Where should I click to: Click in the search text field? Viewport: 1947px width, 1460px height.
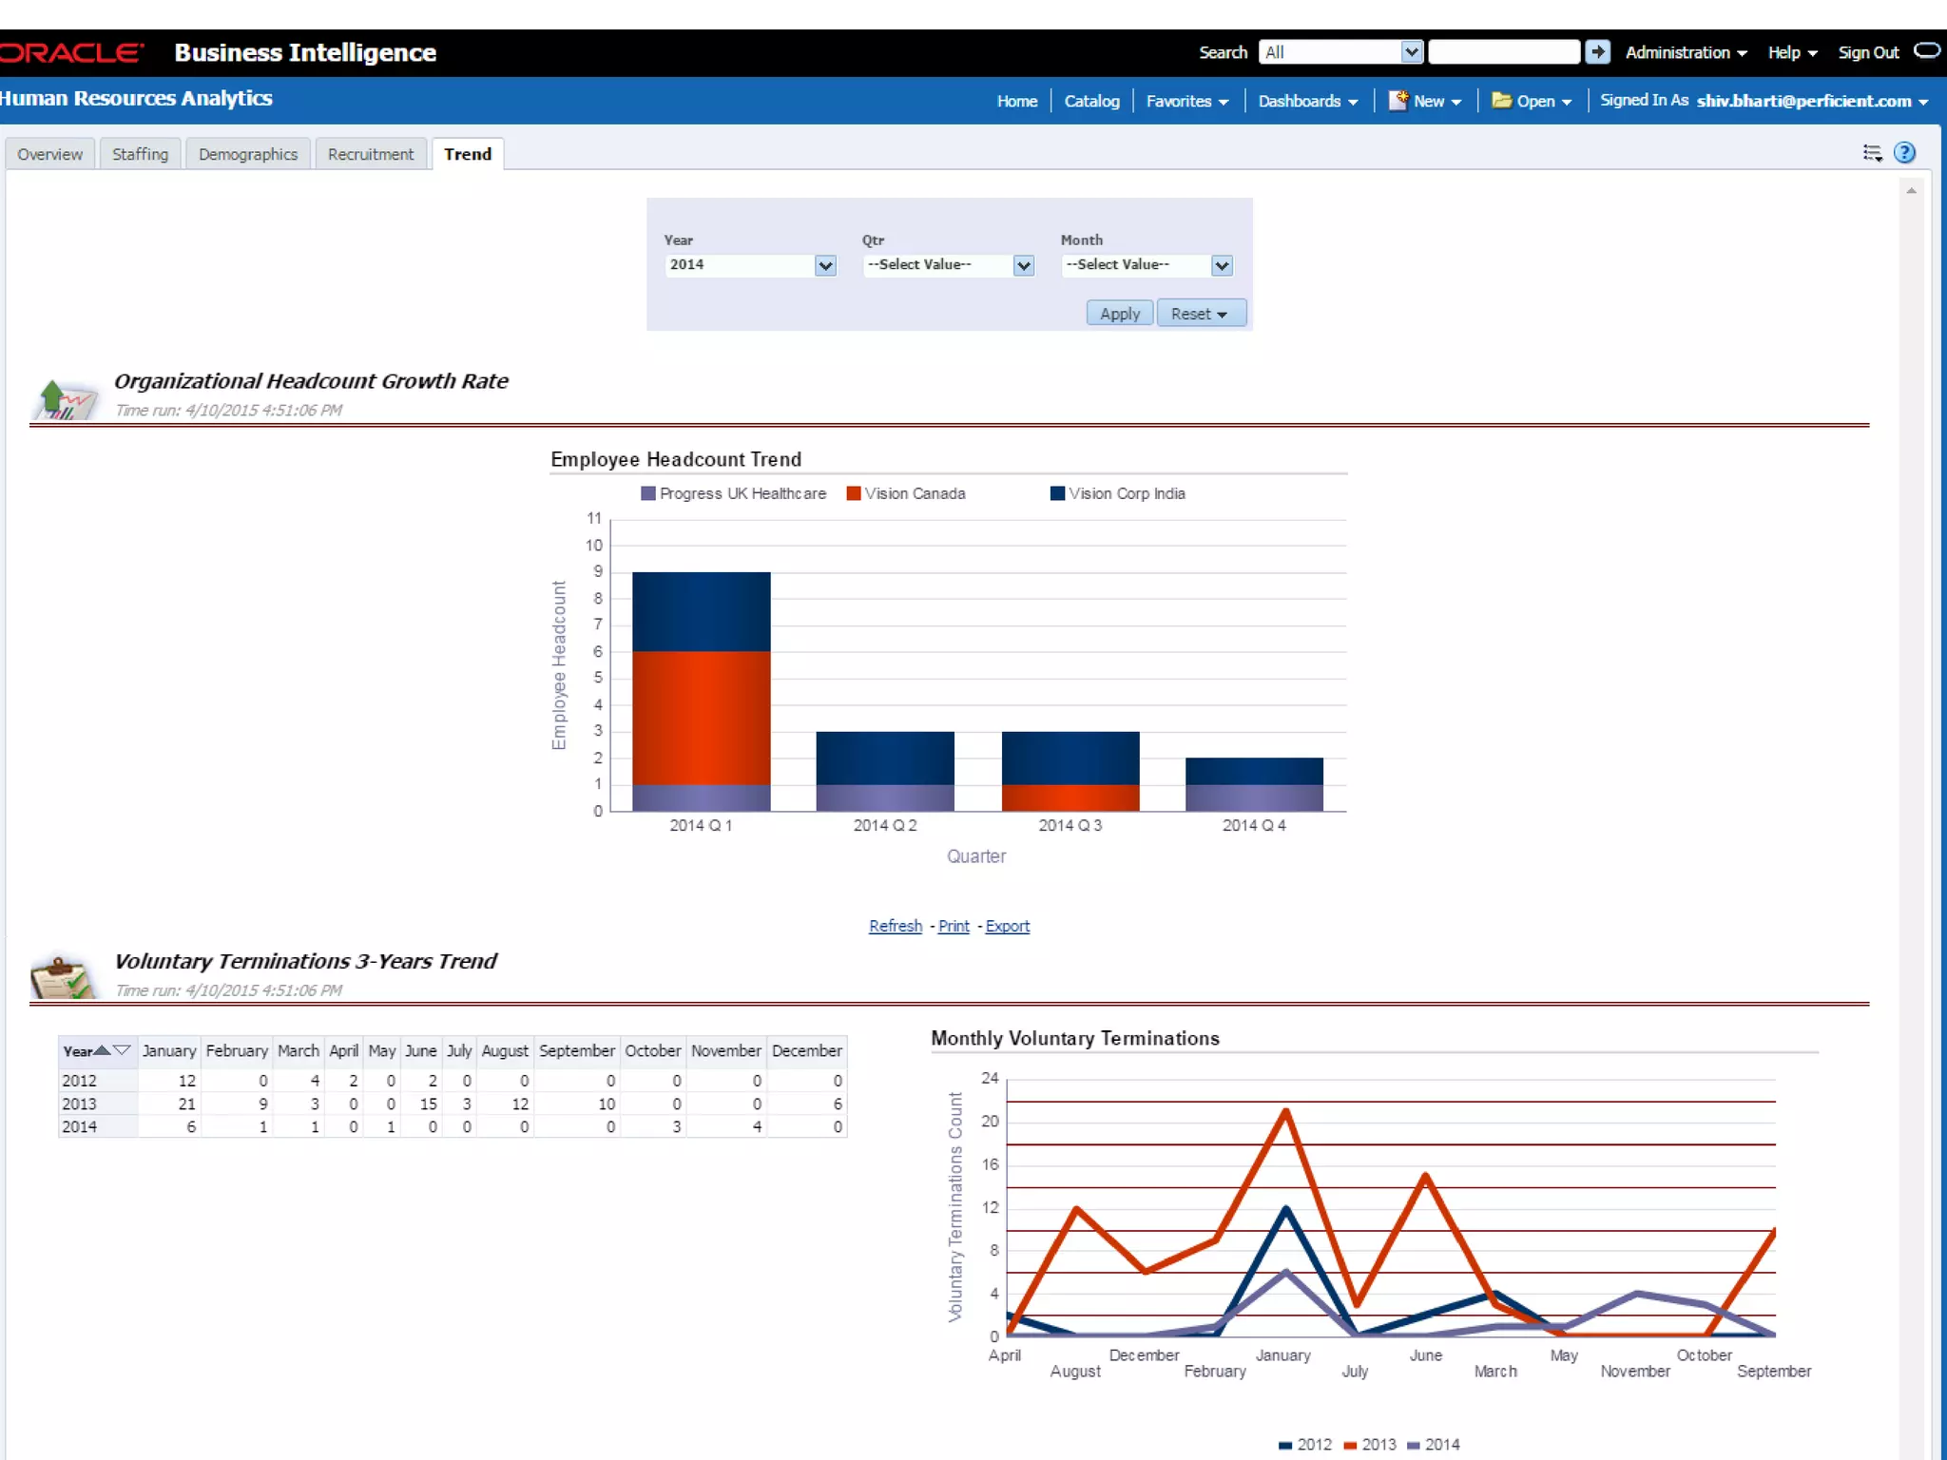pyautogui.click(x=1503, y=52)
